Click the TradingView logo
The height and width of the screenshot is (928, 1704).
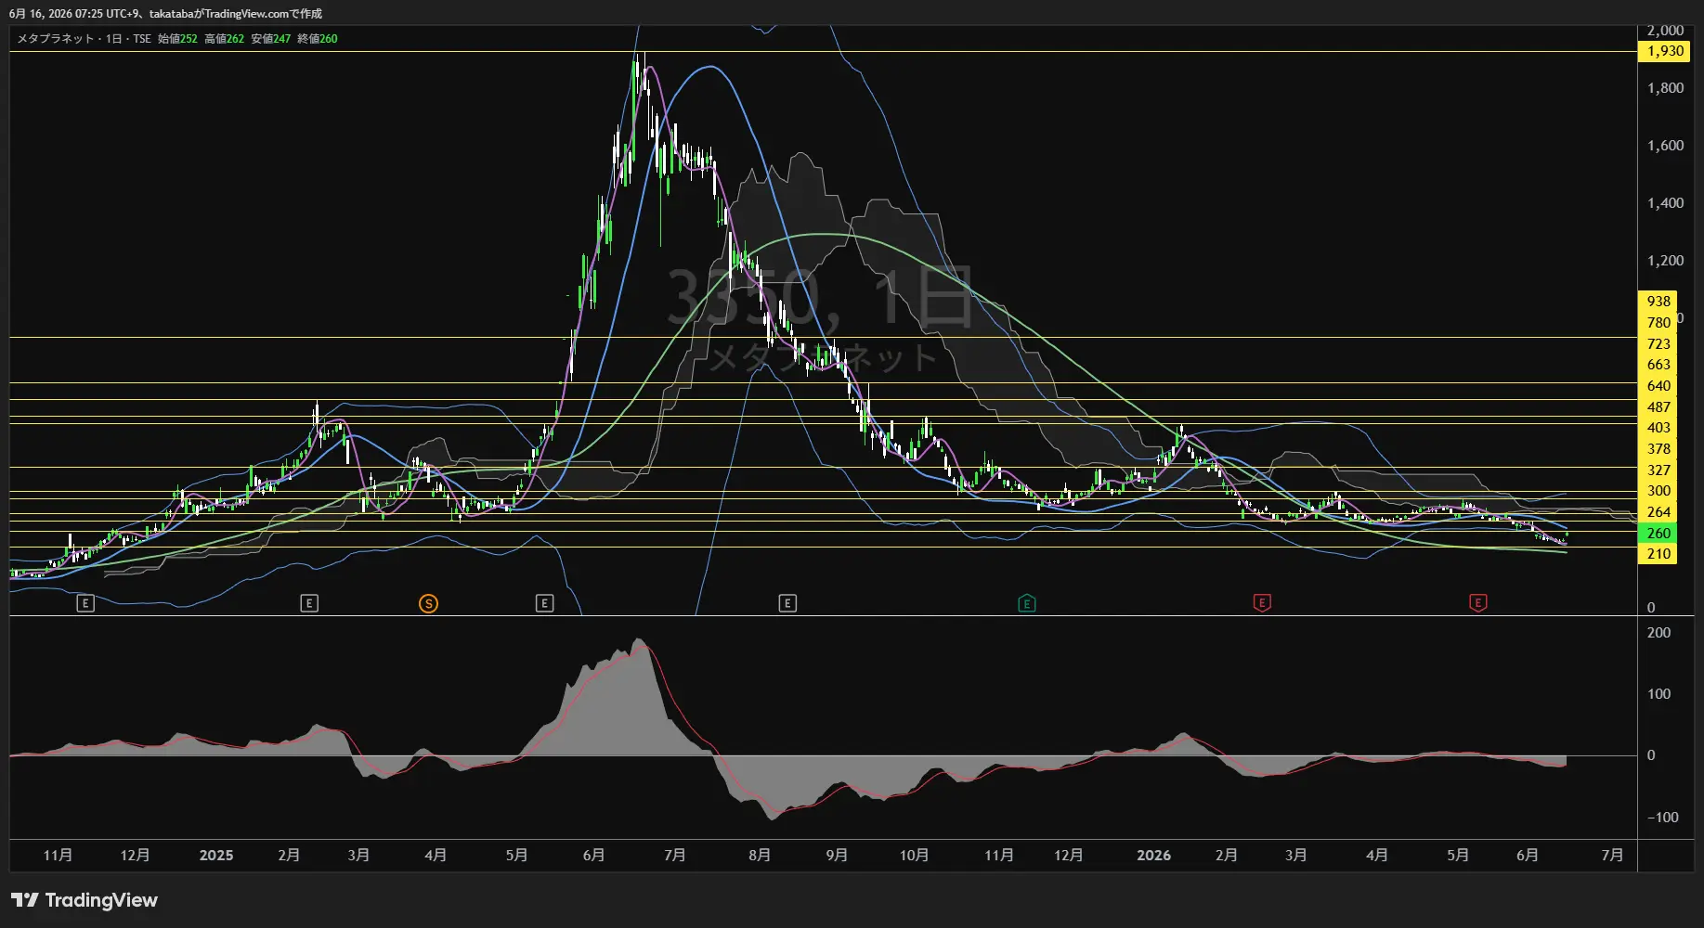[x=85, y=900]
